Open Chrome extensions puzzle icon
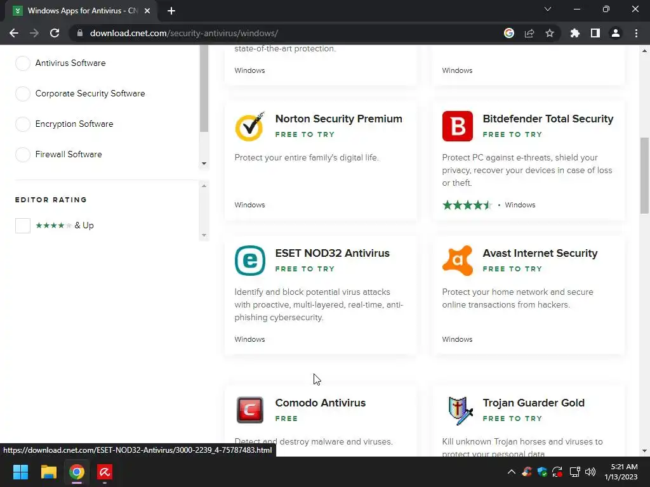Viewport: 650px width, 487px height. [575, 33]
